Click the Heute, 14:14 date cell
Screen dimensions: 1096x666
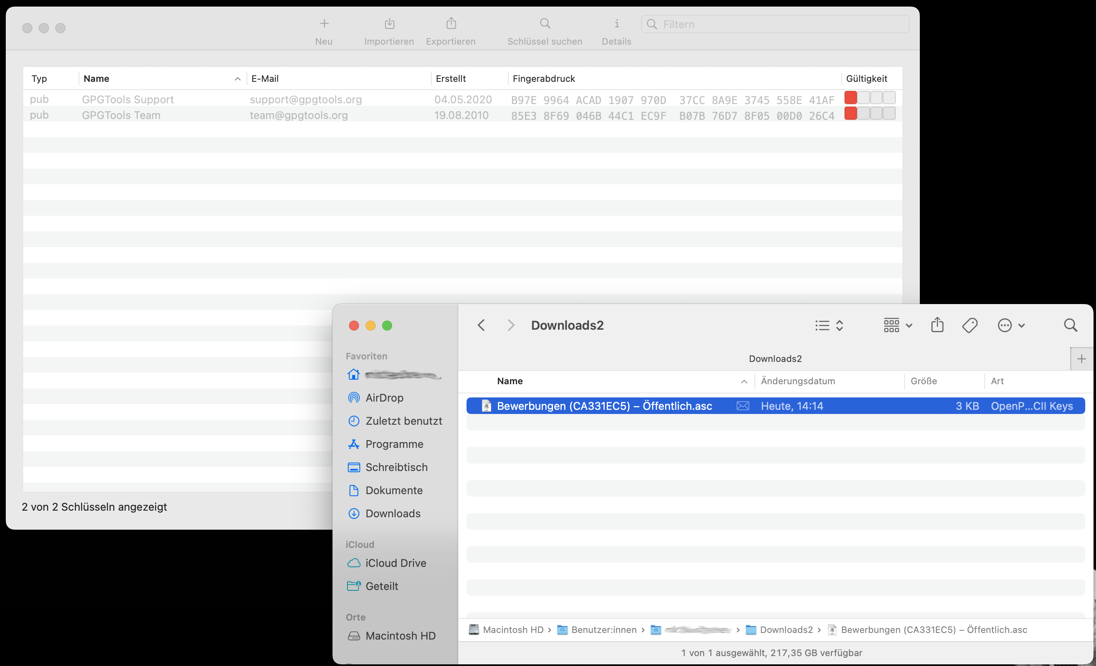tap(792, 406)
